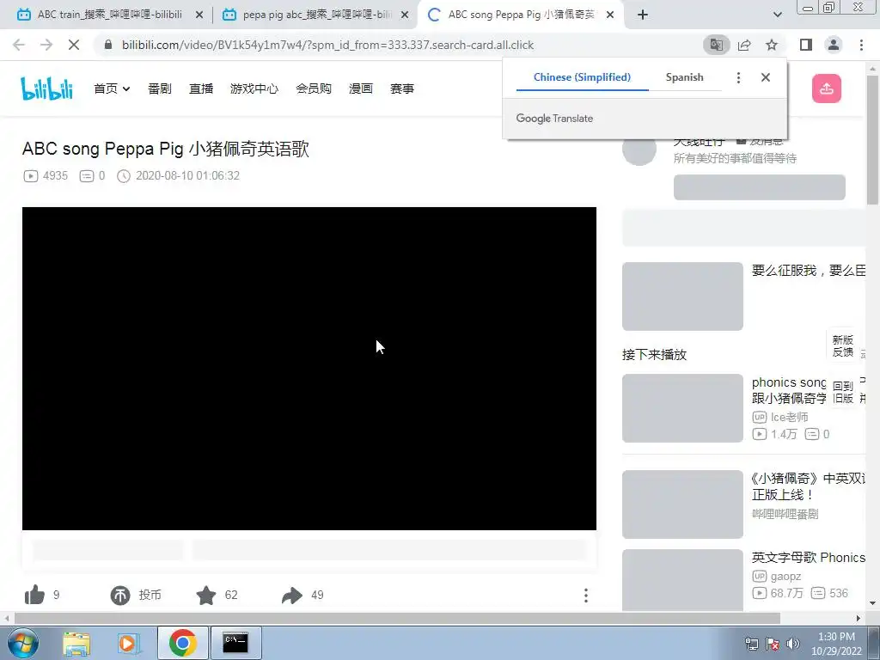
Task: Click the gaopz uploader name
Action: [x=785, y=577]
